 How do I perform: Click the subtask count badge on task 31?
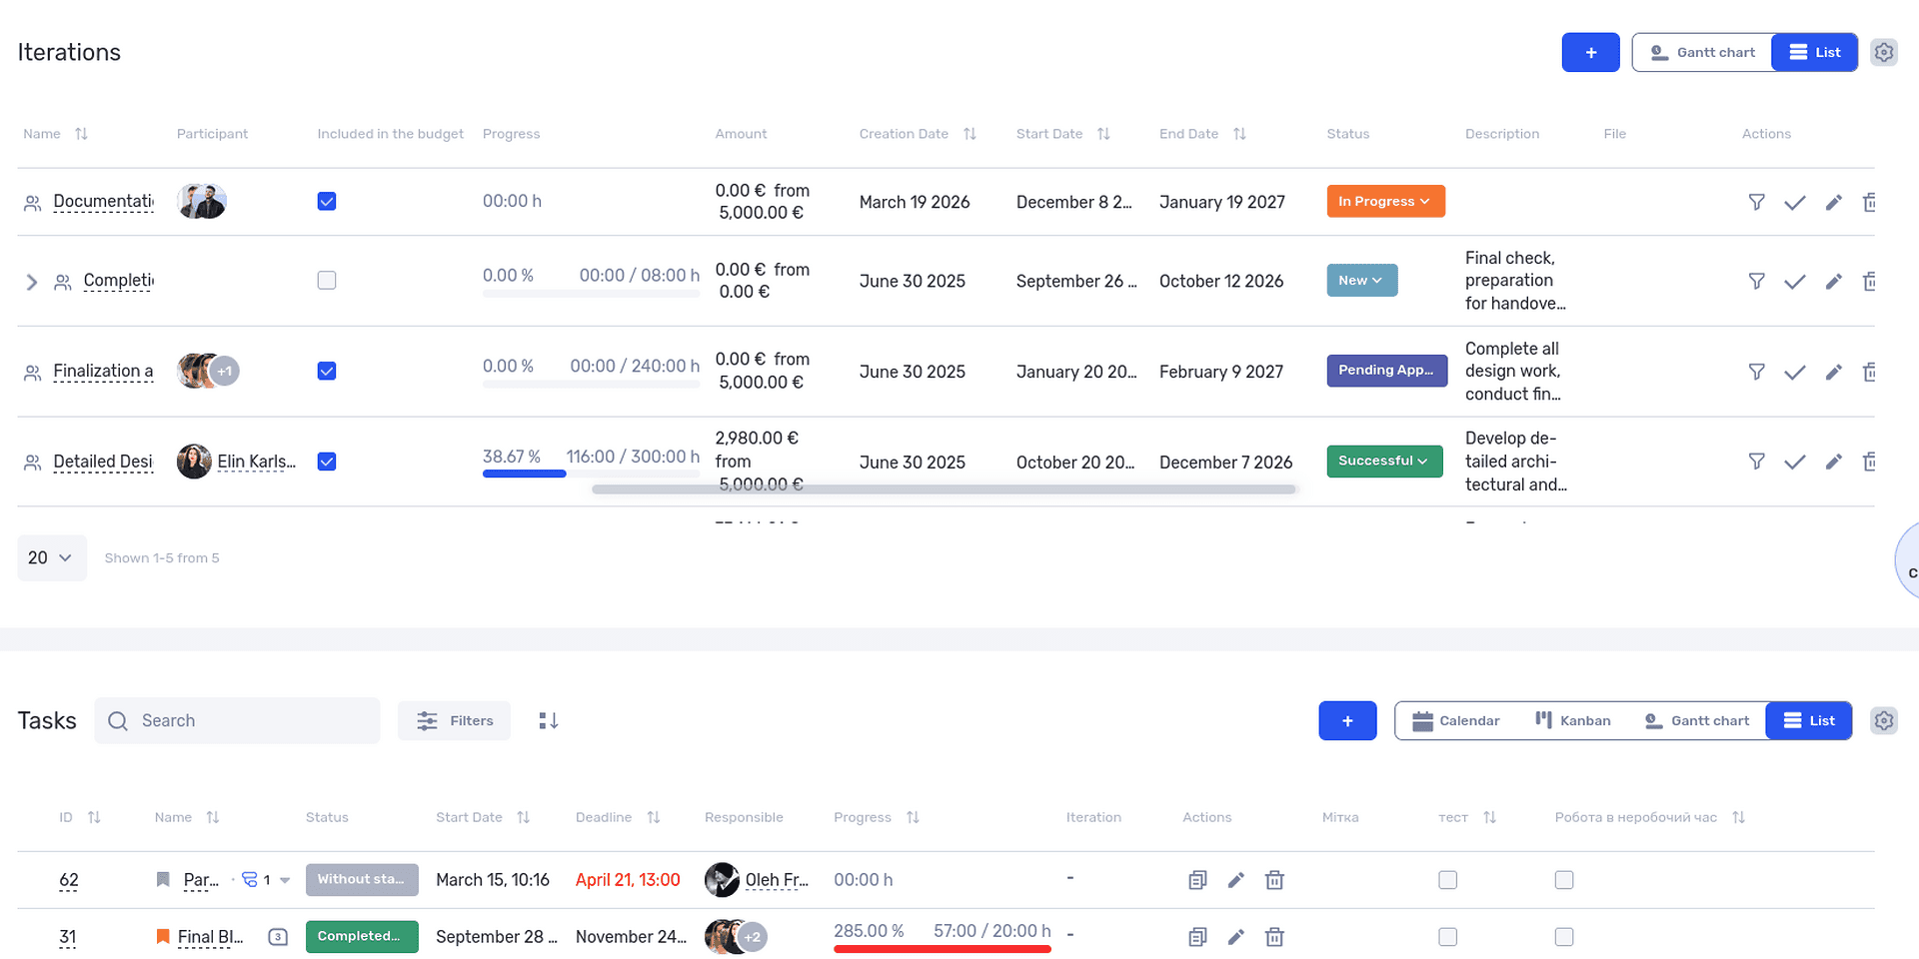[278, 937]
